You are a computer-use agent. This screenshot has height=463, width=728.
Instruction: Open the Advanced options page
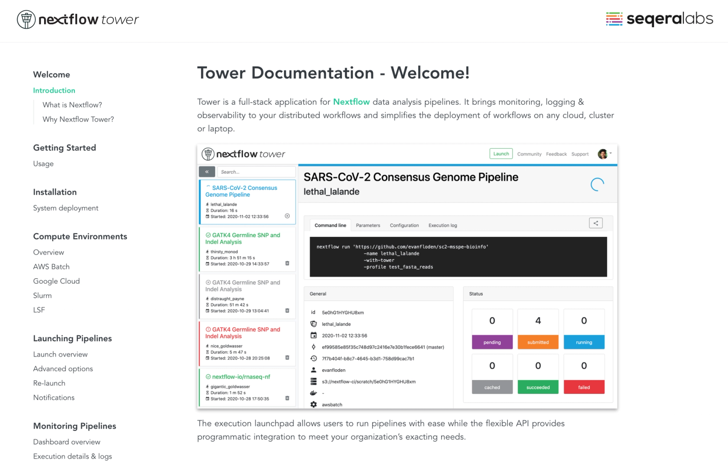tap(63, 369)
